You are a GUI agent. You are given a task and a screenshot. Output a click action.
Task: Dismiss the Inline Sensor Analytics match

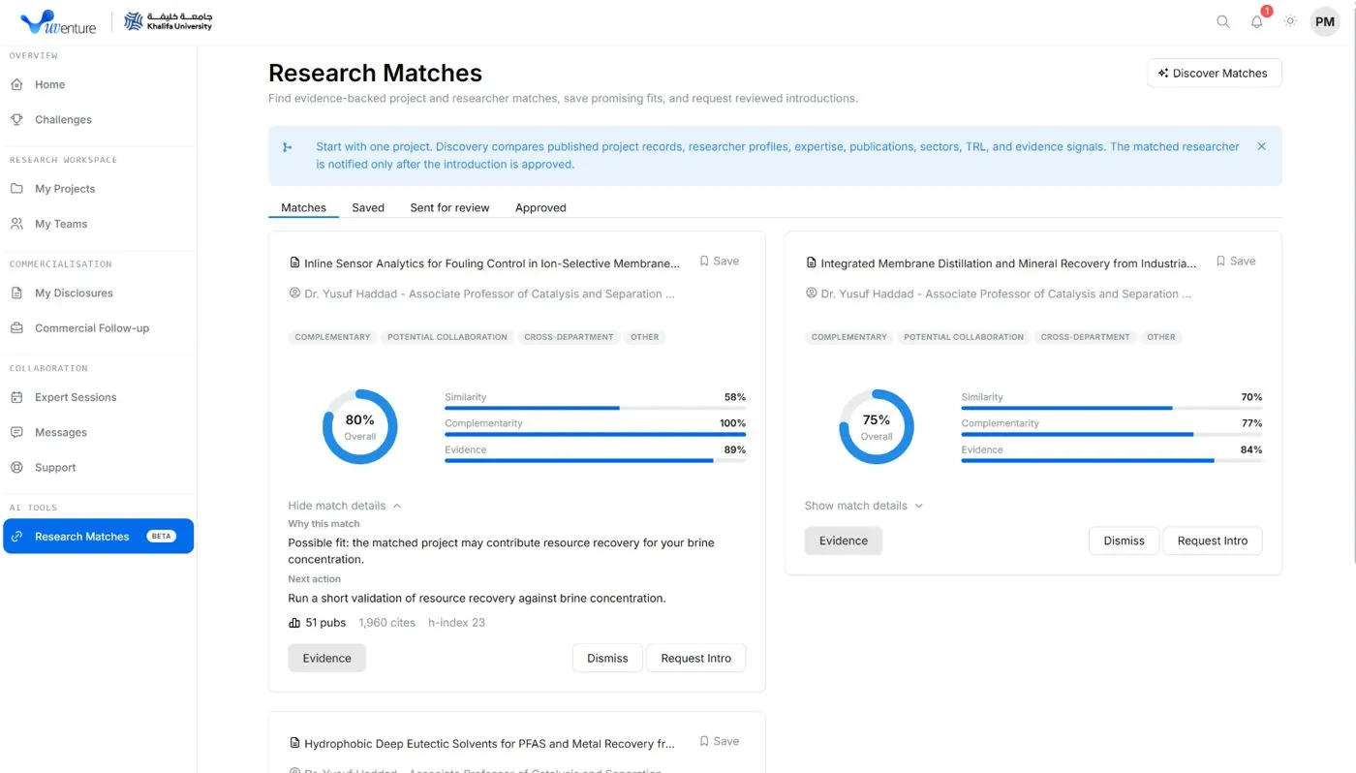click(607, 658)
